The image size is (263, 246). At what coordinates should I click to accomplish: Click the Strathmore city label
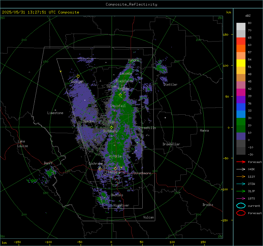[142, 173]
